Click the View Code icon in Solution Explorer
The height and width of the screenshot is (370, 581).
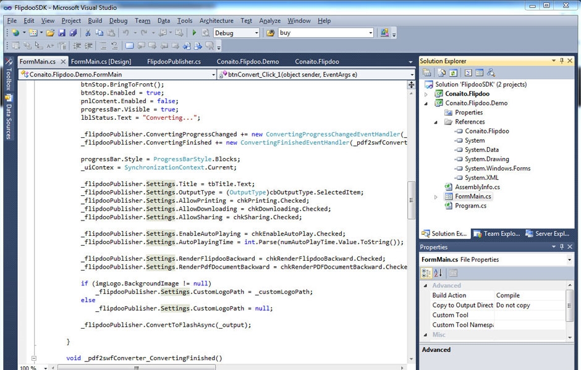469,73
